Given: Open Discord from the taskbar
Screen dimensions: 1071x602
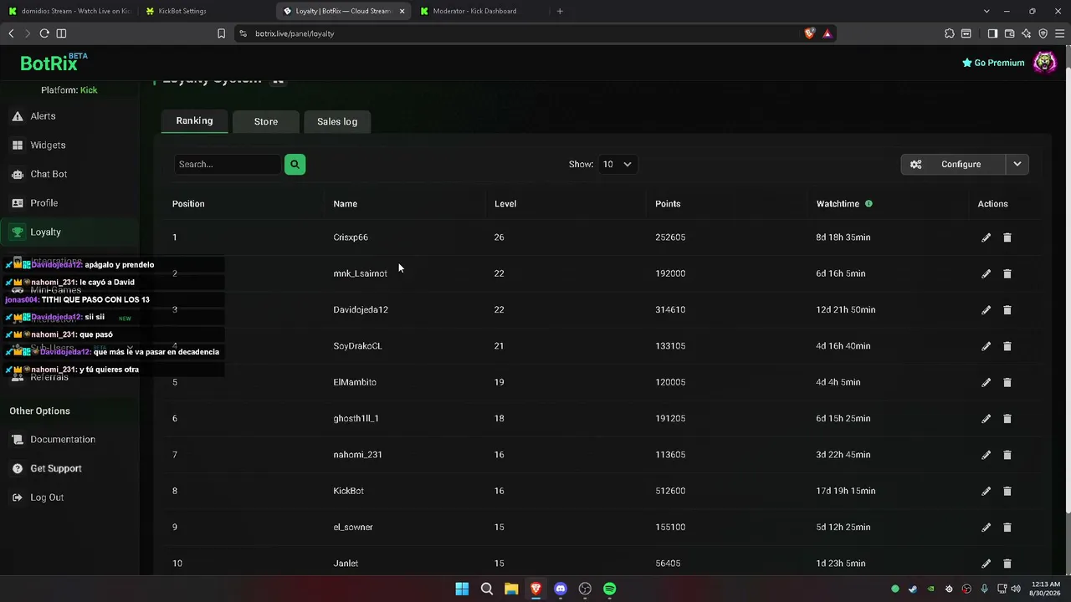Looking at the screenshot, I should pyautogui.click(x=561, y=589).
